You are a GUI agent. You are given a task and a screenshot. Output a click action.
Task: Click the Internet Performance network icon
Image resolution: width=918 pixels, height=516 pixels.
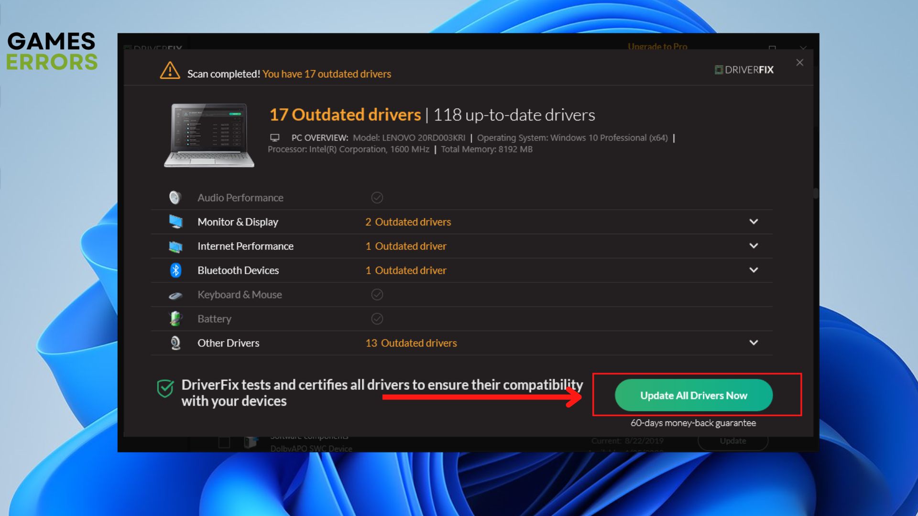pyautogui.click(x=175, y=247)
